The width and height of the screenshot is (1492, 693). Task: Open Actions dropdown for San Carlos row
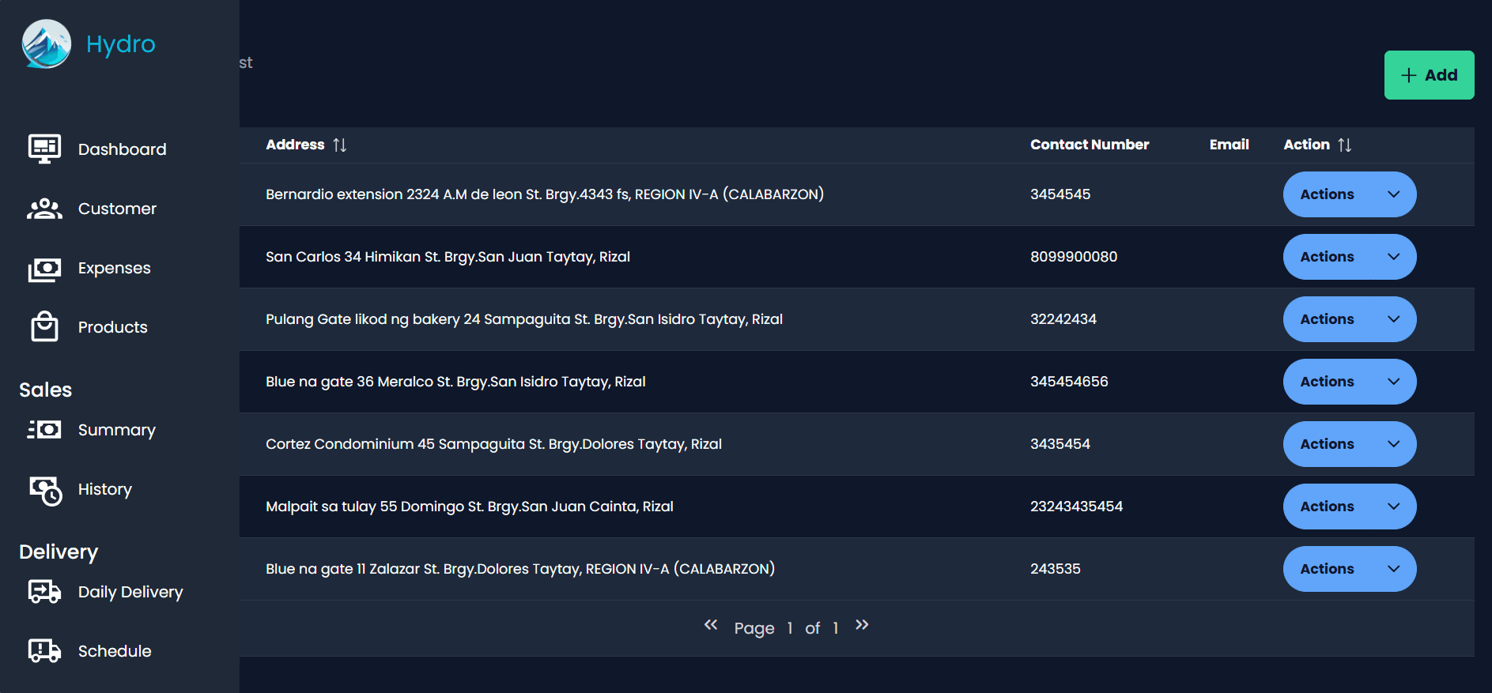[1350, 257]
